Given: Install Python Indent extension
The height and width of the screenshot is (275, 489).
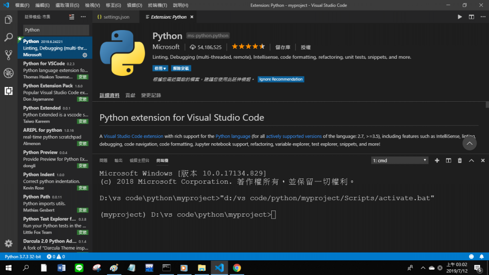Looking at the screenshot, I should pyautogui.click(x=83, y=188).
